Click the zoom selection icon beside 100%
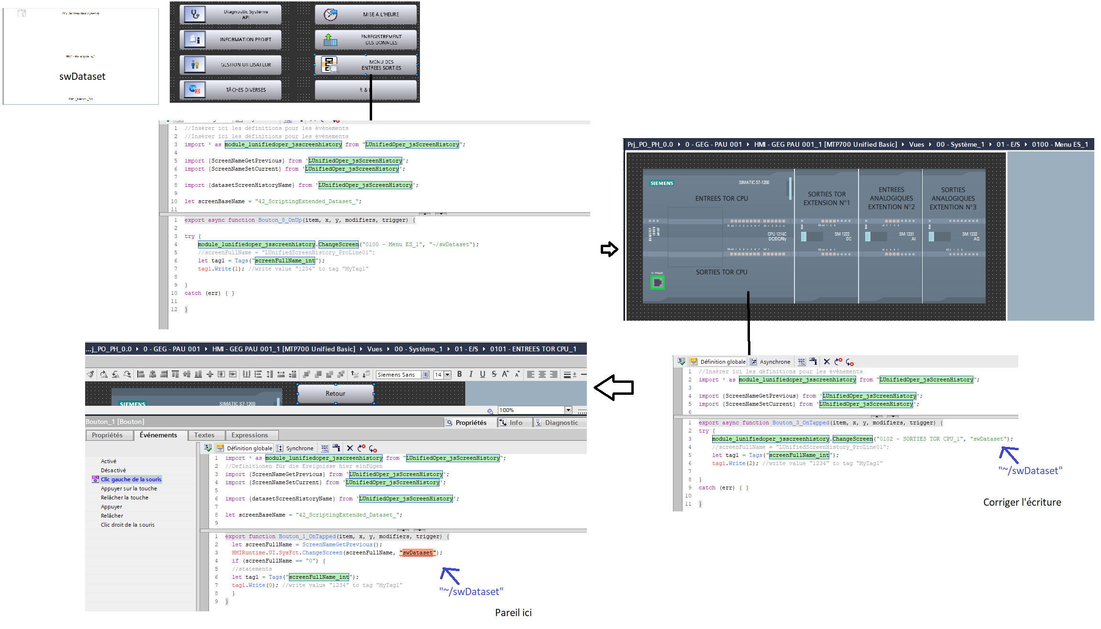This screenshot has width=1101, height=629. tap(490, 411)
